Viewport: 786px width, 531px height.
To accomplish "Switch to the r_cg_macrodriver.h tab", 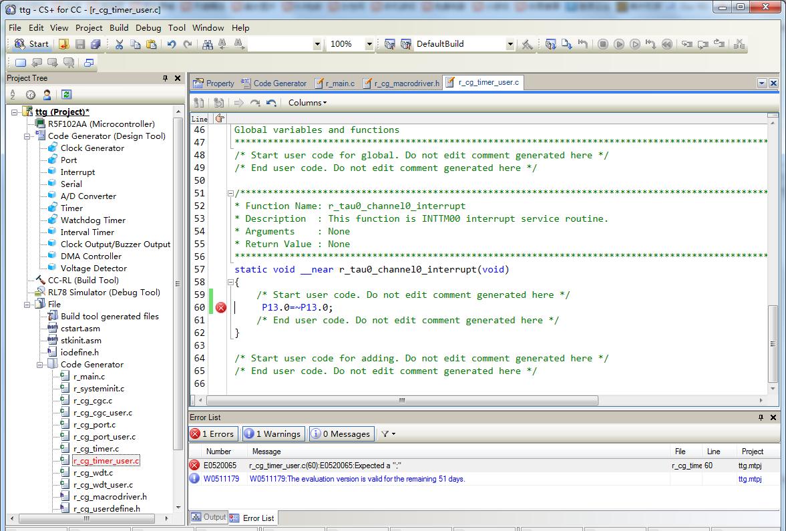I will click(x=401, y=83).
